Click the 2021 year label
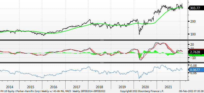This screenshot has width=204, height=93. (x=168, y=87)
